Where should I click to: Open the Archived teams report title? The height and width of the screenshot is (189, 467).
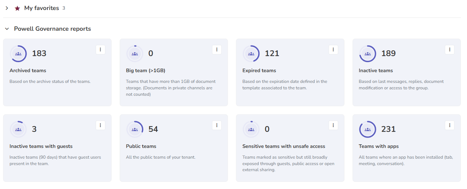28,70
